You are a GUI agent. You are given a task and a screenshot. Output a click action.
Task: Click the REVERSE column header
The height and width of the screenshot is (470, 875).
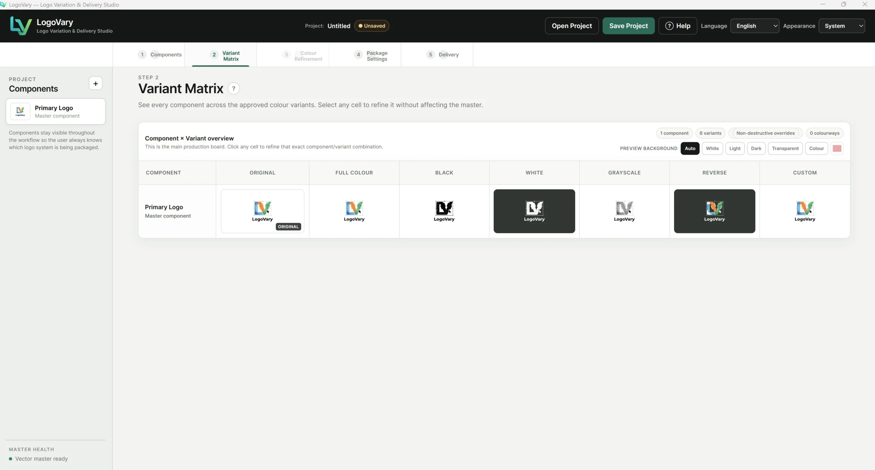pyautogui.click(x=714, y=173)
